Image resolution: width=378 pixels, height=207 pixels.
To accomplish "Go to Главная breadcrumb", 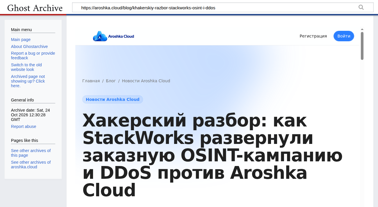I will coord(91,81).
